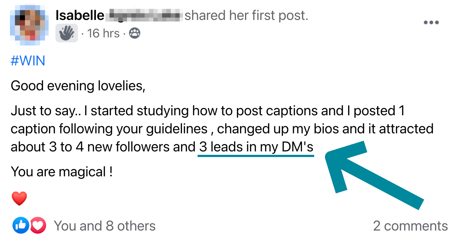460x243 pixels.
Task: Click the underlined "3 leads in my DM's" text
Action: (x=256, y=147)
